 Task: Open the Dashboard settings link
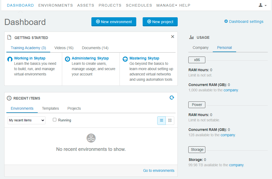(246, 22)
